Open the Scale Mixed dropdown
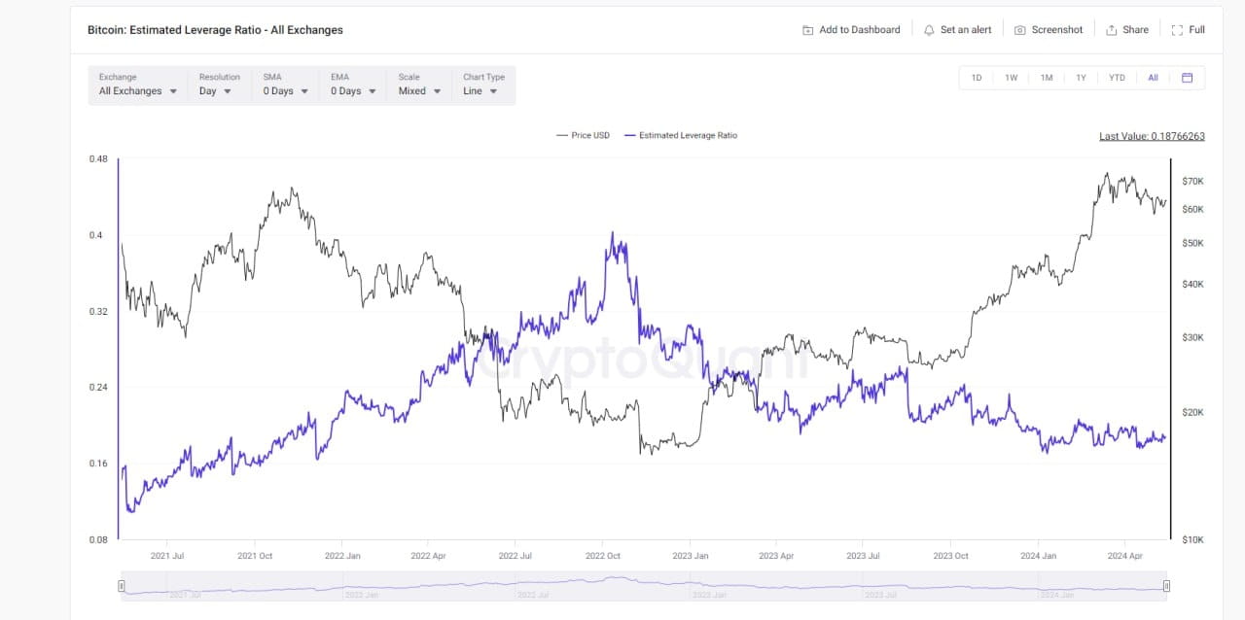Screen dimensions: 1245x620 point(419,90)
